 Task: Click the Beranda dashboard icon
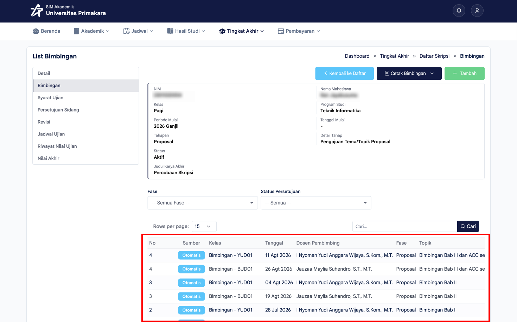click(x=36, y=31)
